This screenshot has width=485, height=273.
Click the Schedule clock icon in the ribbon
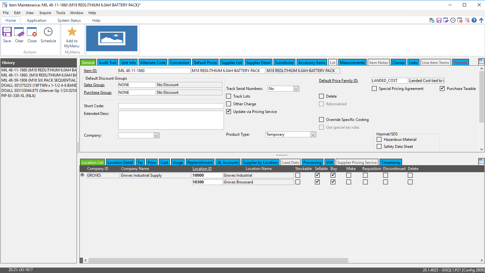point(48,32)
